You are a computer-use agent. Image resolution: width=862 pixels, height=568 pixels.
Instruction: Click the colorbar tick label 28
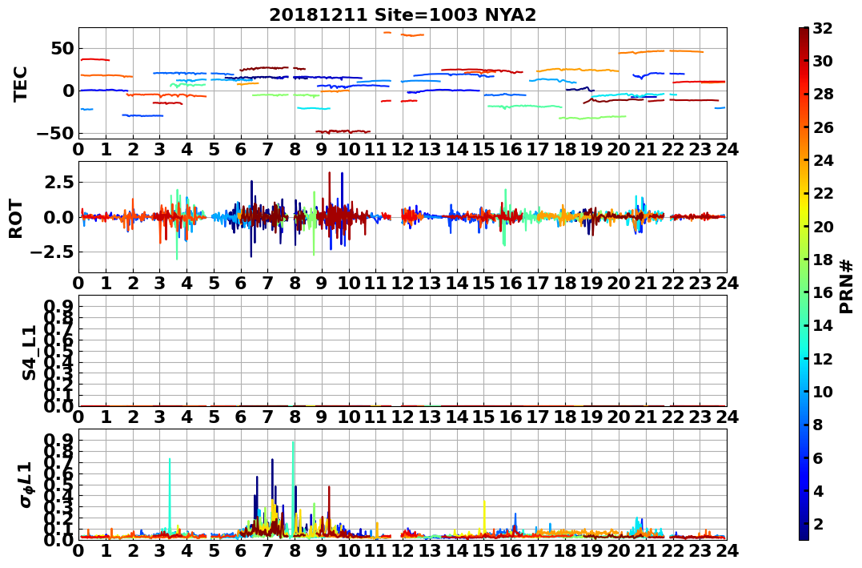click(823, 94)
